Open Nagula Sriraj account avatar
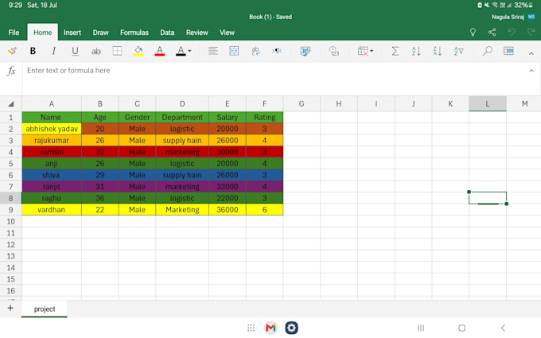The height and width of the screenshot is (338, 541). (531, 17)
